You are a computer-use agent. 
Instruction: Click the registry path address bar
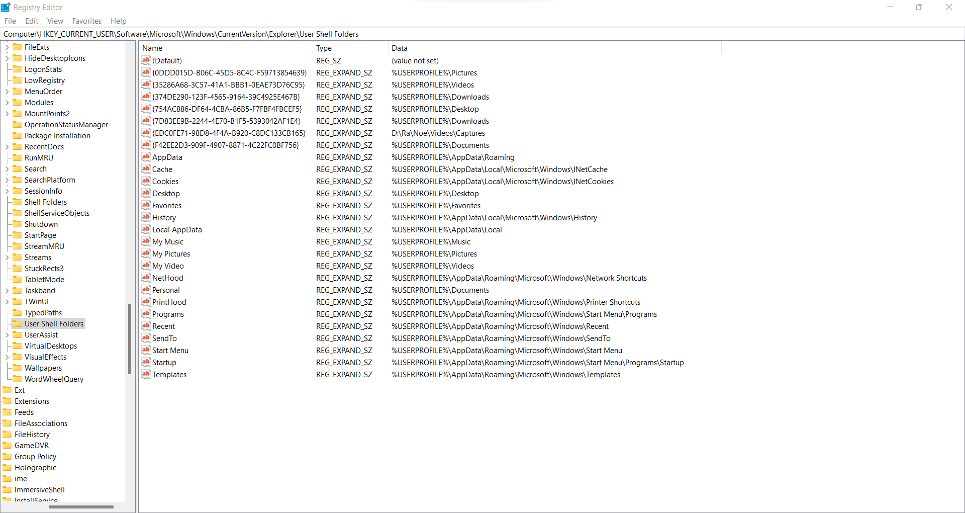click(482, 34)
